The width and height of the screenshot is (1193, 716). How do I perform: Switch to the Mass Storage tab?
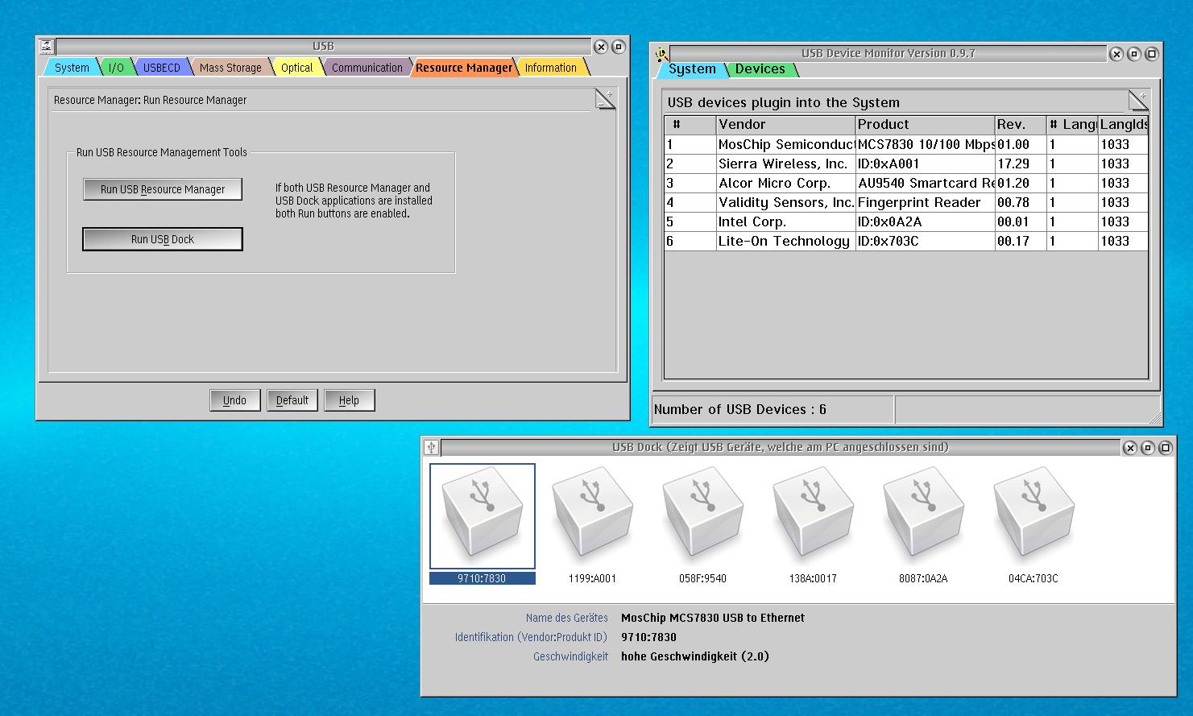(x=230, y=68)
